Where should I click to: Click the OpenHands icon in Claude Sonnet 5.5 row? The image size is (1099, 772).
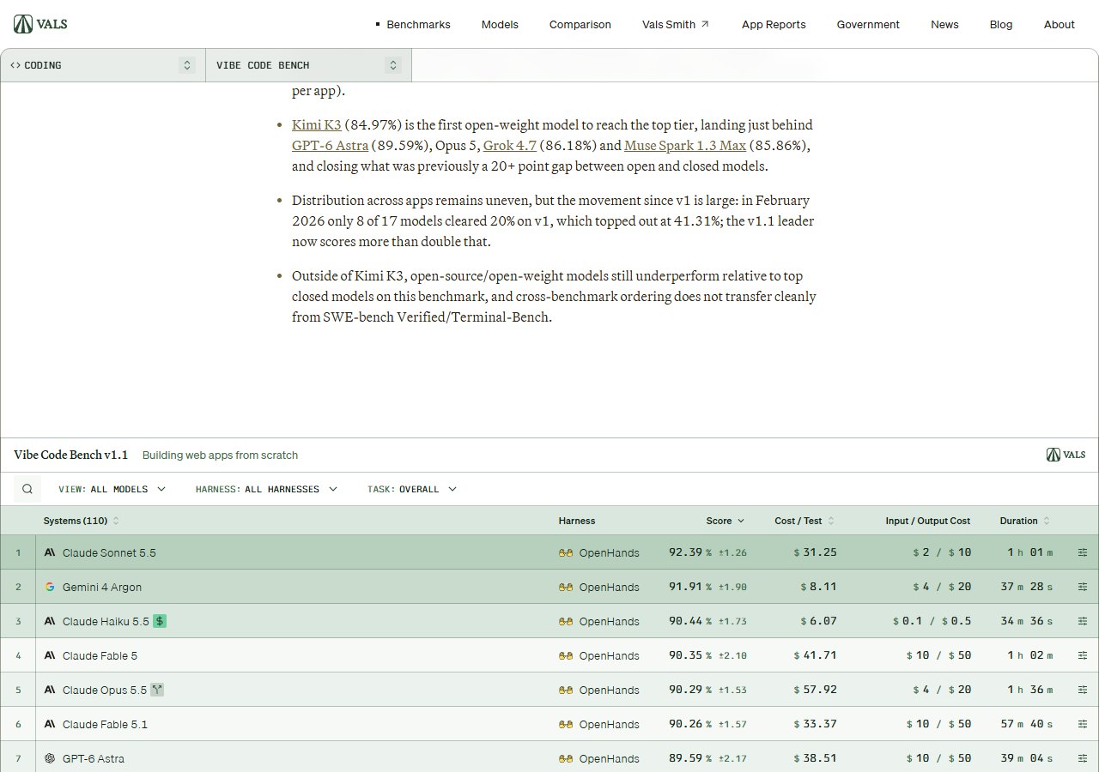(x=566, y=553)
